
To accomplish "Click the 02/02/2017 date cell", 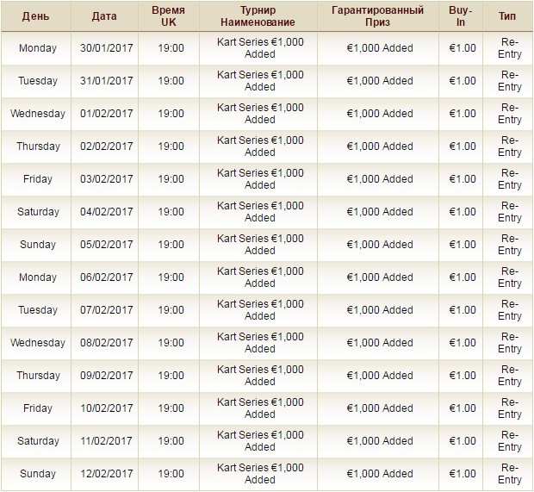I will click(107, 146).
